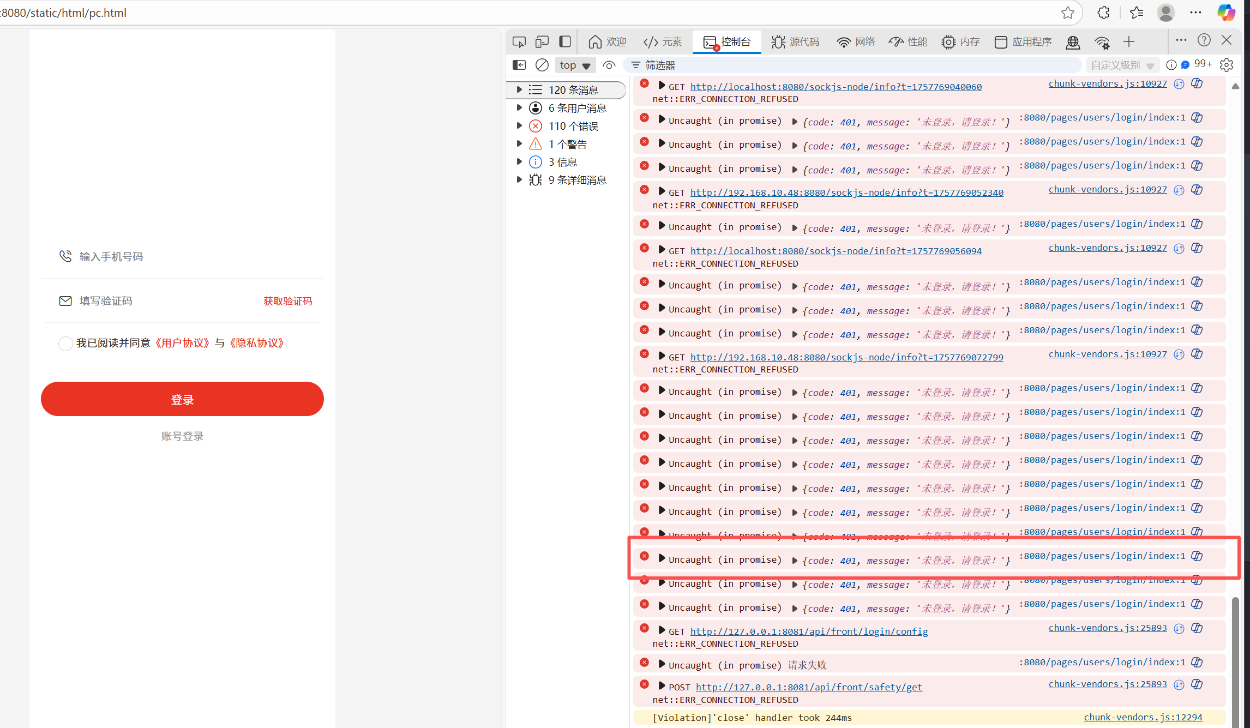Screen dimensions: 1250x728
Task: Click the add tool plus icon
Action: [1129, 42]
